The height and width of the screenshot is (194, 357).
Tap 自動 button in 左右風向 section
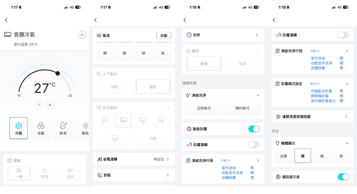pyautogui.click(x=153, y=138)
